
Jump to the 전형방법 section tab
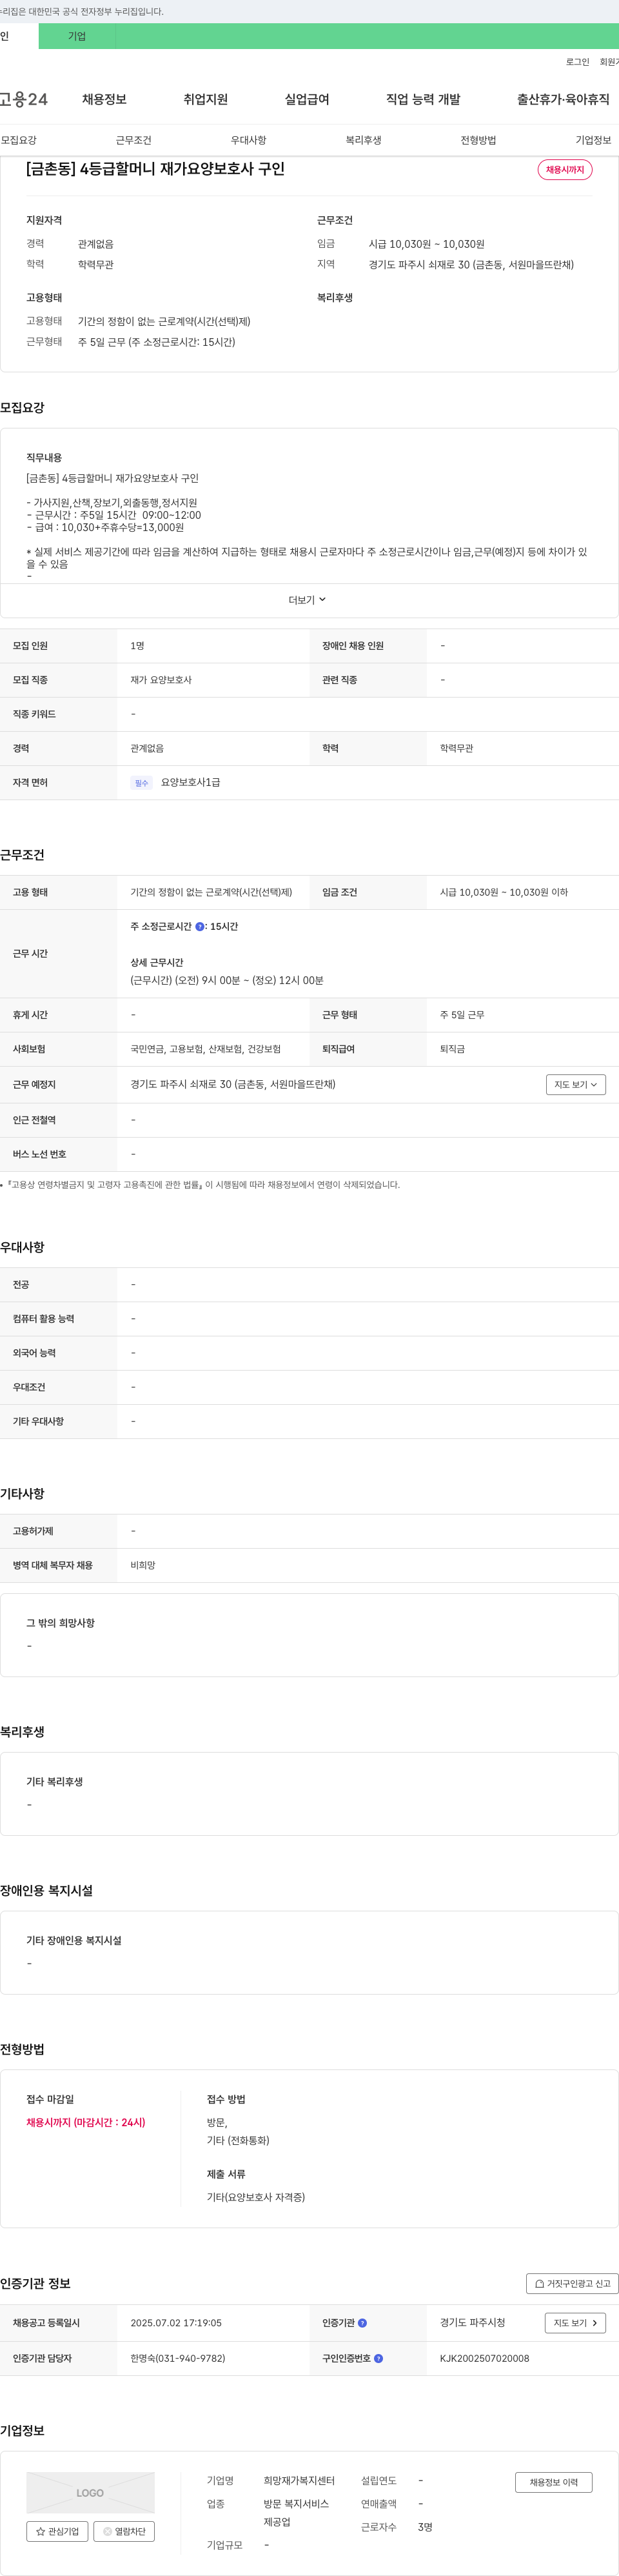(478, 140)
